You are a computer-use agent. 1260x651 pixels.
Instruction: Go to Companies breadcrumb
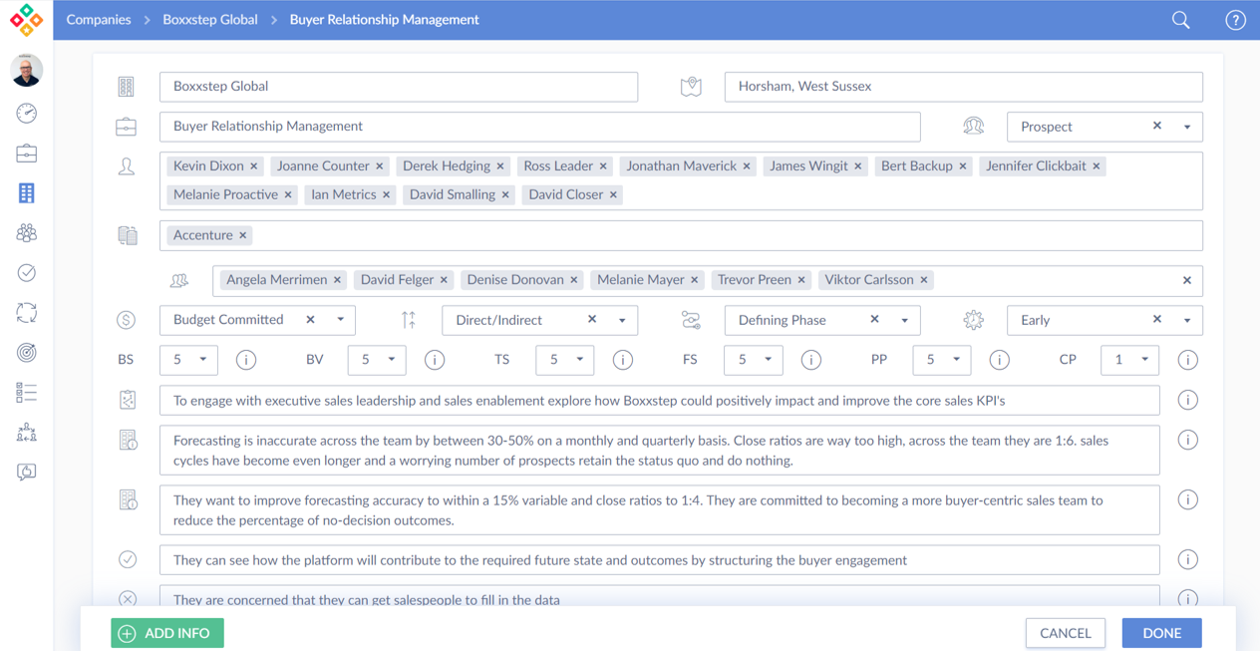tap(99, 20)
